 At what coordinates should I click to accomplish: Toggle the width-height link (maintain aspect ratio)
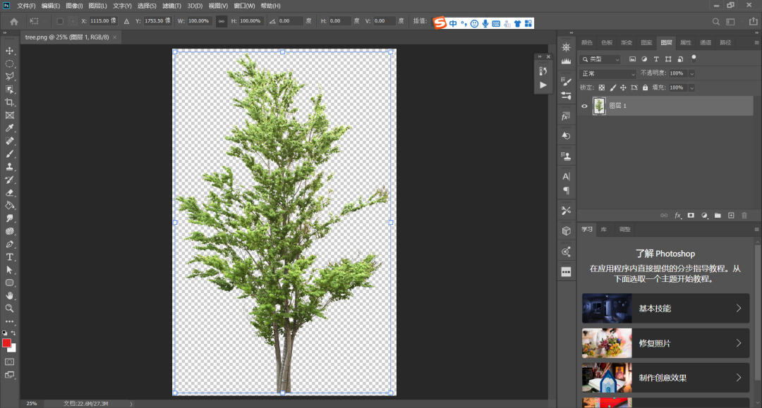pos(221,21)
